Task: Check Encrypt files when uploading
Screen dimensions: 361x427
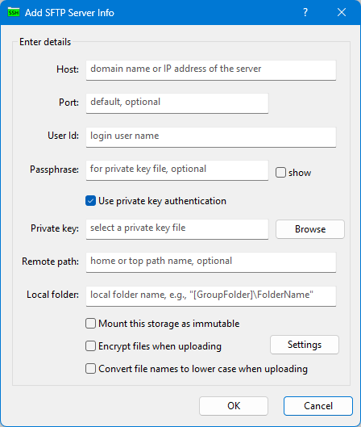Action: (x=90, y=346)
